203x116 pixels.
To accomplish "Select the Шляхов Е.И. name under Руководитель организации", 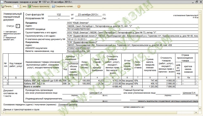I will tap(96, 93).
